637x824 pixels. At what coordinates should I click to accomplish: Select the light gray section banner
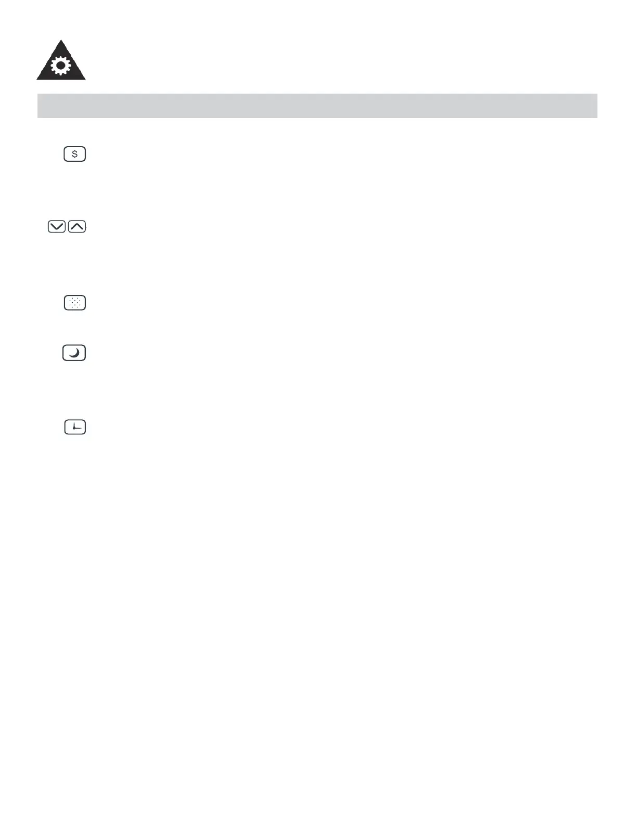coord(317,106)
